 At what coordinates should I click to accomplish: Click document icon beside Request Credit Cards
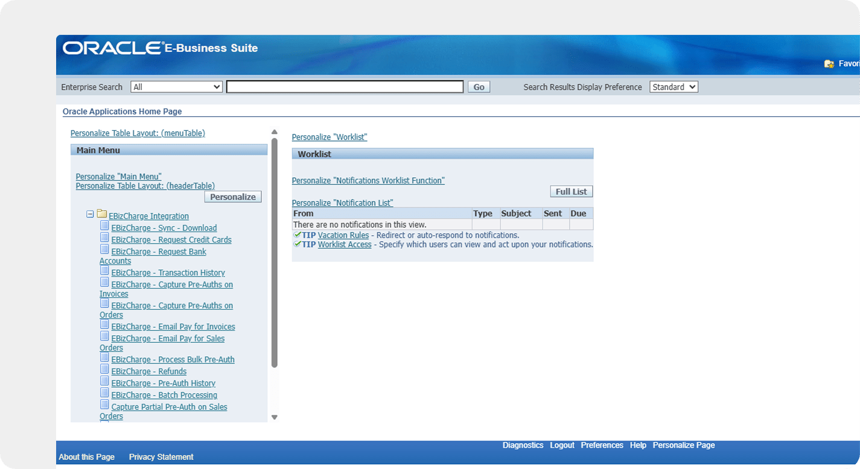pyautogui.click(x=104, y=238)
